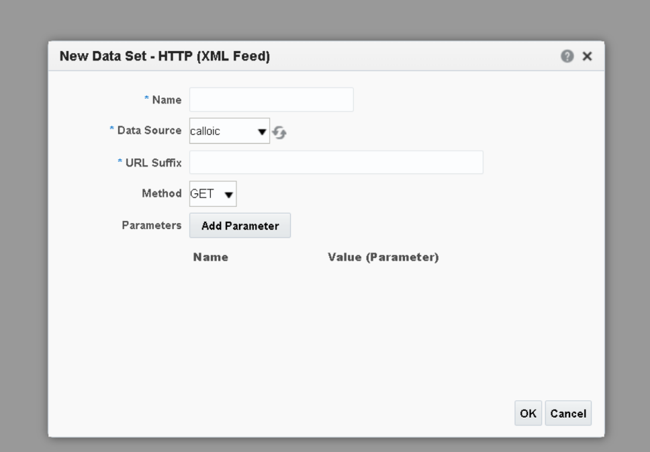Image resolution: width=650 pixels, height=452 pixels.
Task: Close the New Data Set dialog
Action: [586, 57]
